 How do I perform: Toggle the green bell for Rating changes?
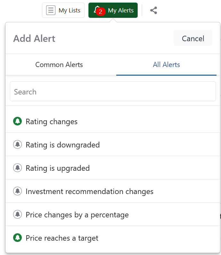tap(18, 121)
